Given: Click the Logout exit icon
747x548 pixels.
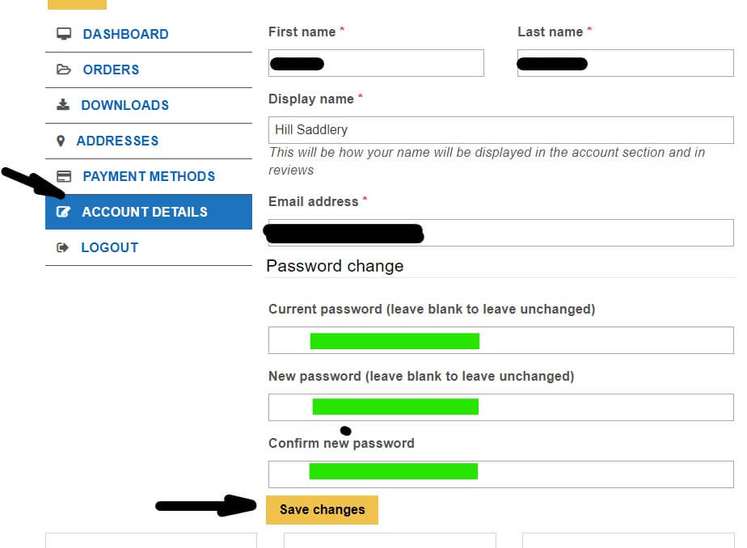Looking at the screenshot, I should (63, 247).
